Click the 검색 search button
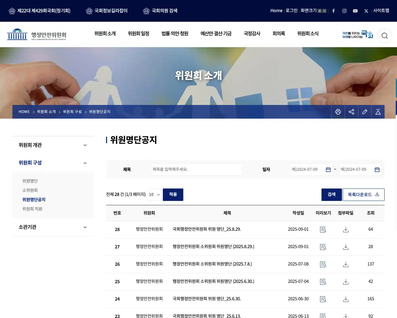This screenshot has height=318, width=397. click(x=332, y=194)
